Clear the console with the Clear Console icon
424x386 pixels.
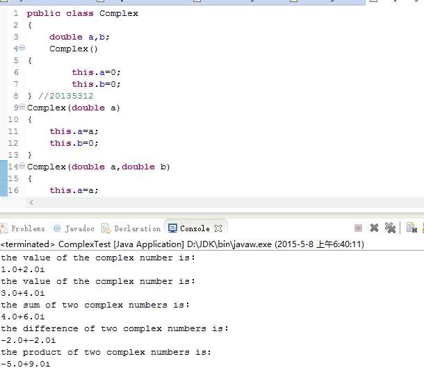(x=411, y=228)
